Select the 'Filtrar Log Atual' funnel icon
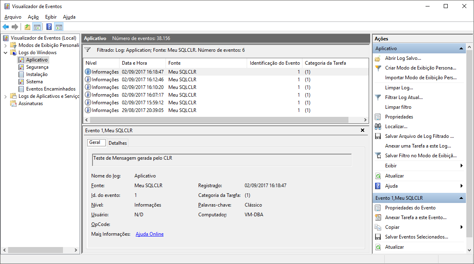Viewport: 474px width, 264px height. [378, 97]
